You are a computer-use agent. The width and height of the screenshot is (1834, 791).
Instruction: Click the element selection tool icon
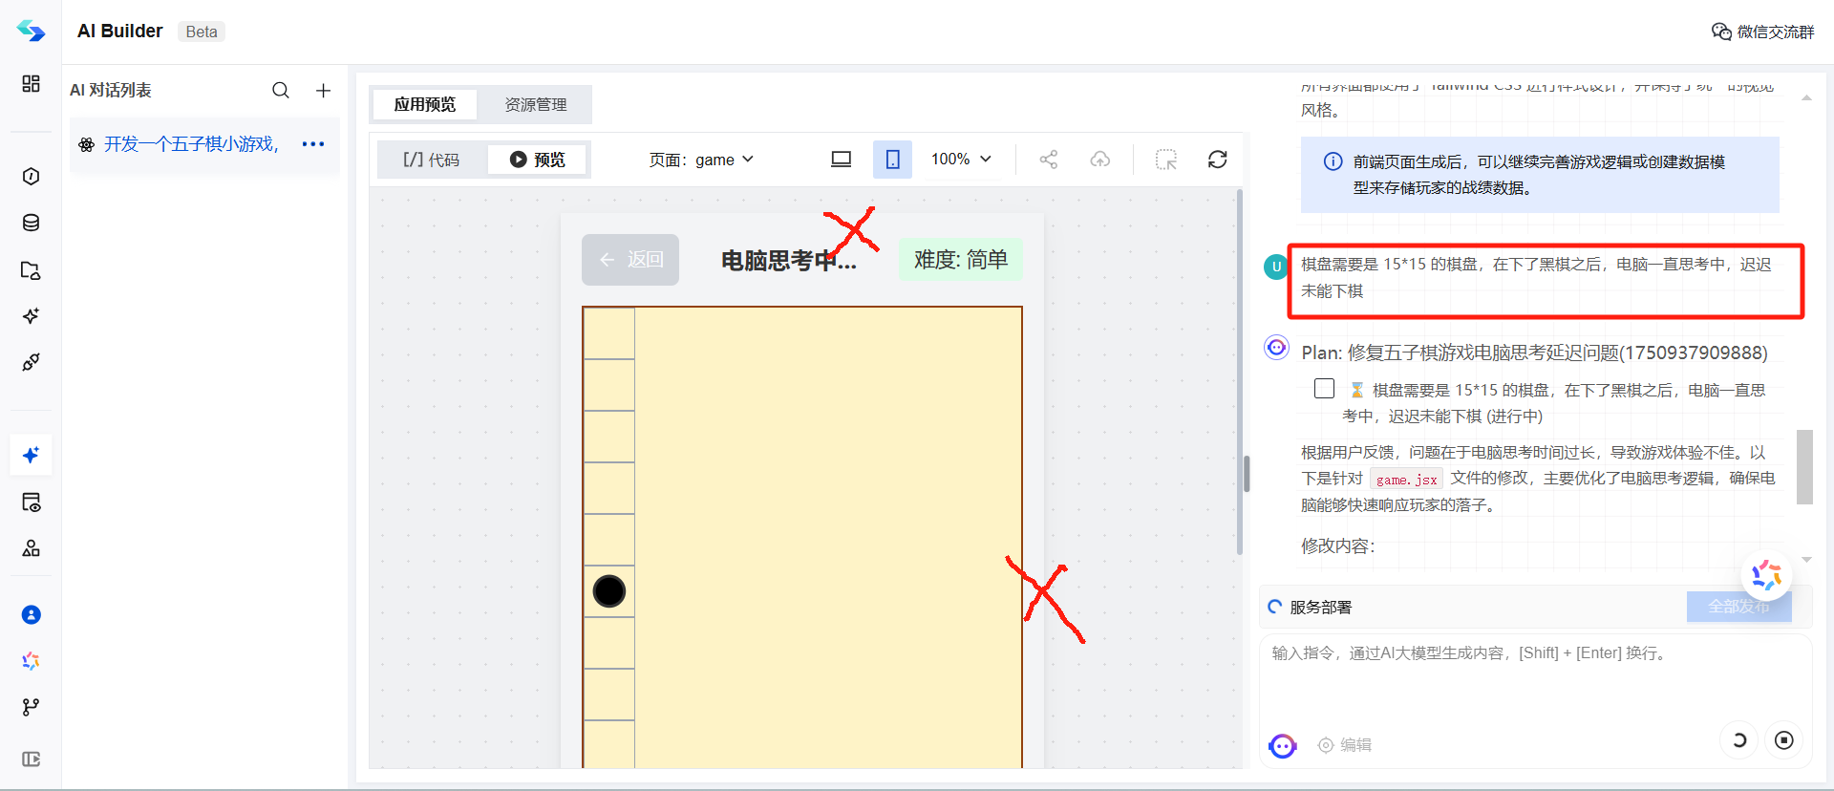tap(1166, 160)
